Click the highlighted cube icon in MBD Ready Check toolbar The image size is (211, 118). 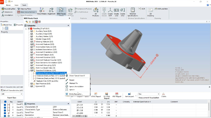pyautogui.click(x=36, y=22)
